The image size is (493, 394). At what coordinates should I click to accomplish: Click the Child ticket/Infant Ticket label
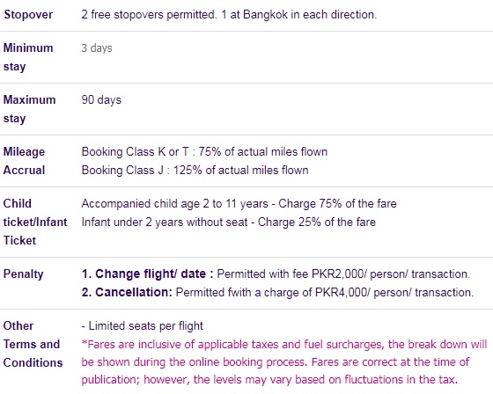(x=35, y=222)
